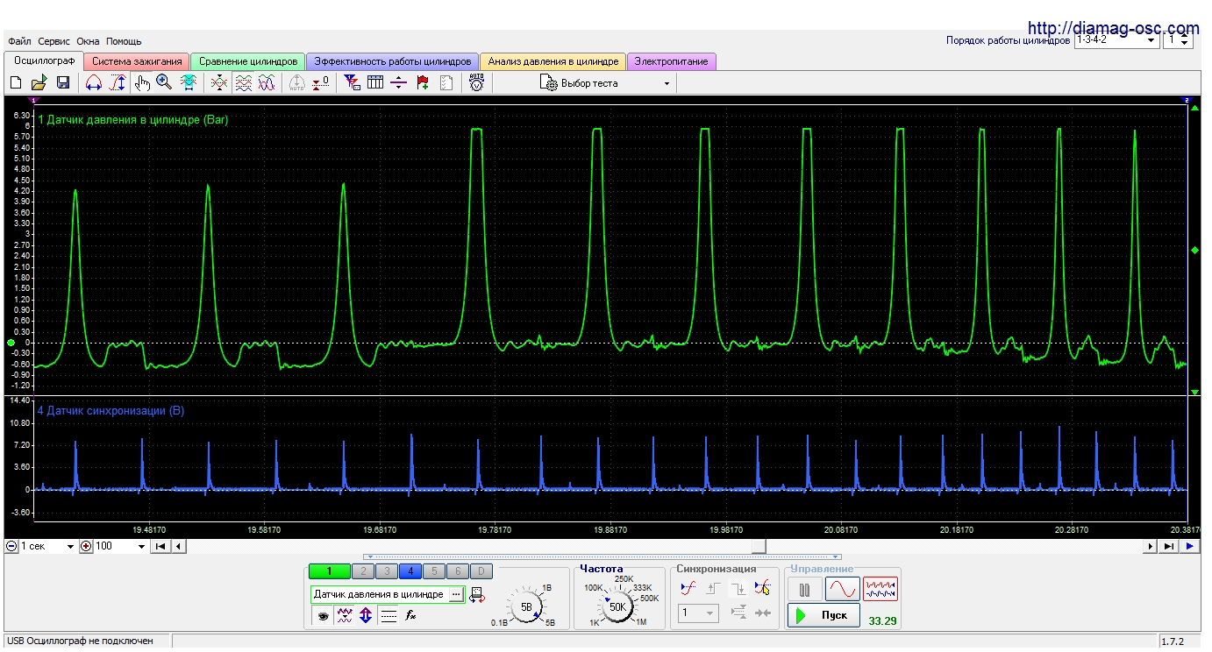Click the stacked waveforms layout icon
Viewport: 1212px width, 652px height.
pyautogui.click(x=243, y=83)
